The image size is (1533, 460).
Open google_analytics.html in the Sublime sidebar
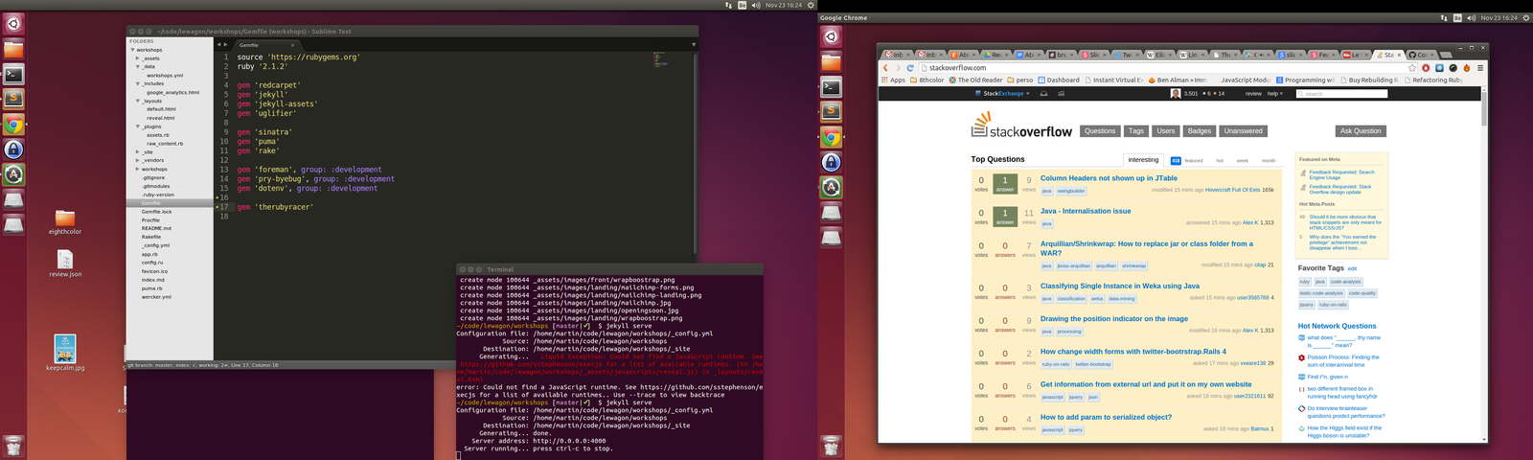point(172,93)
